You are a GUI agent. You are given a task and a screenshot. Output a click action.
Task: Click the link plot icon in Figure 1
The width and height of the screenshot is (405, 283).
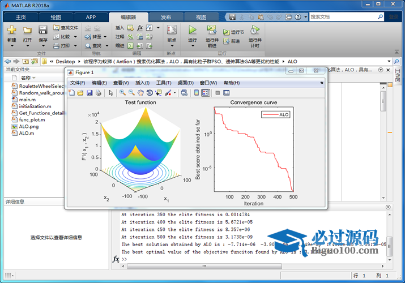coord(184,93)
